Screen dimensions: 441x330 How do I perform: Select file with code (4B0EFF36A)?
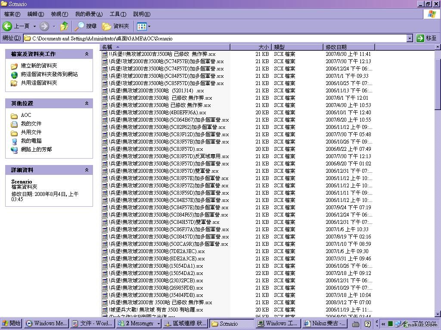(157, 113)
